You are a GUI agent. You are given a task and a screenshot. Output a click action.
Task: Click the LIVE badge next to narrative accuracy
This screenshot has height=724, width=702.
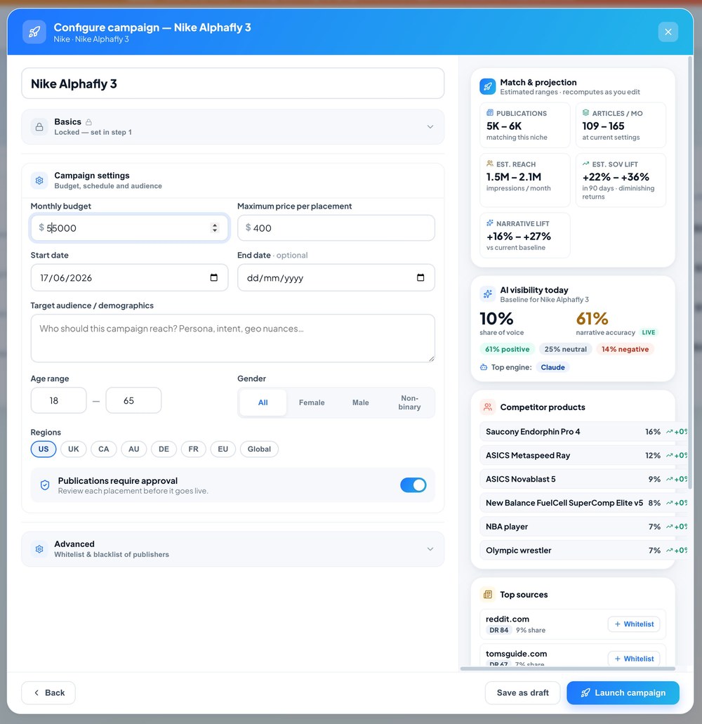pos(649,332)
